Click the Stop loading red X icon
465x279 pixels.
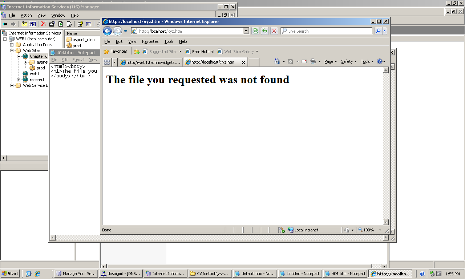point(274,31)
